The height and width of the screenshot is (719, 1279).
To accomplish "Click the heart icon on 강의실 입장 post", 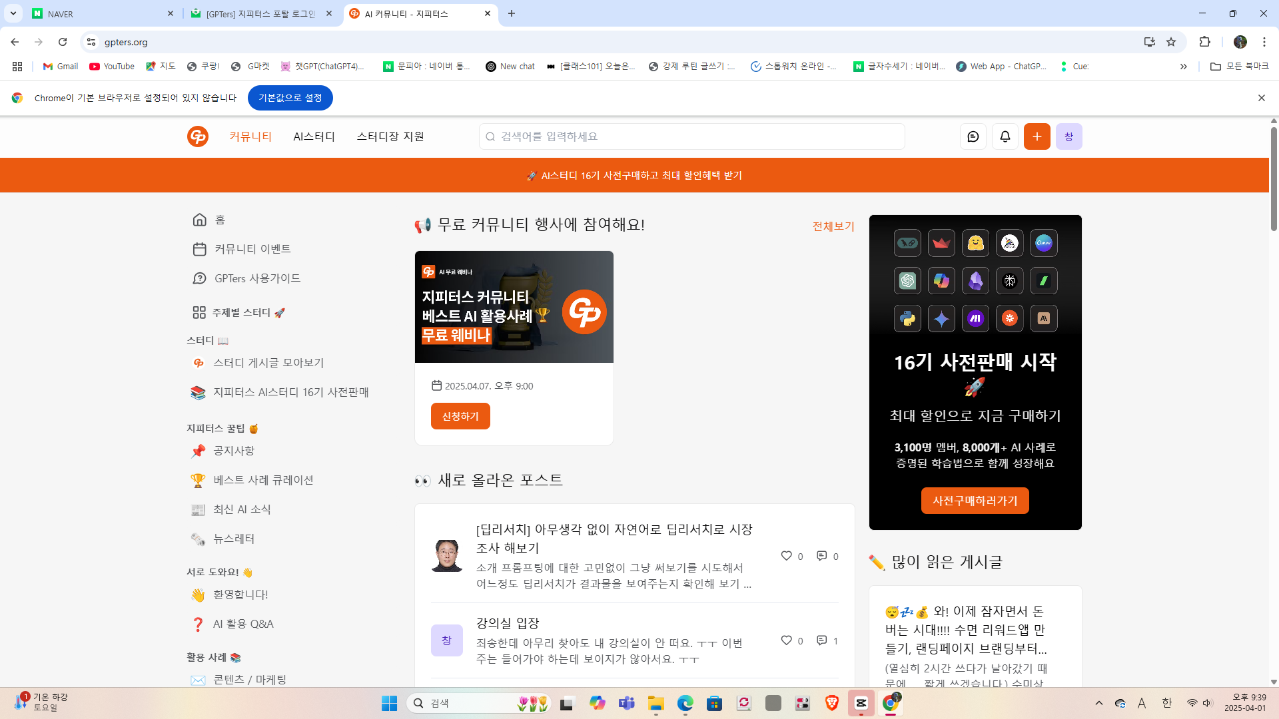I will 786,640.
